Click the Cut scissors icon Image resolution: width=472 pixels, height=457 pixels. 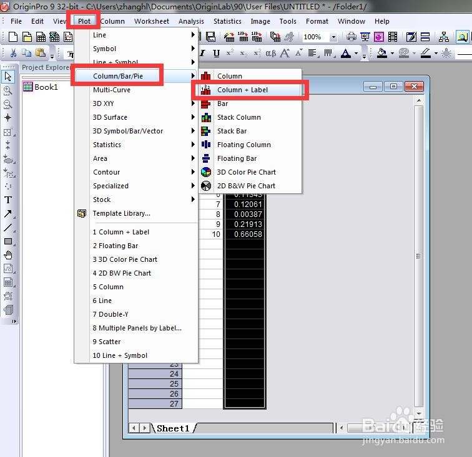[x=13, y=53]
